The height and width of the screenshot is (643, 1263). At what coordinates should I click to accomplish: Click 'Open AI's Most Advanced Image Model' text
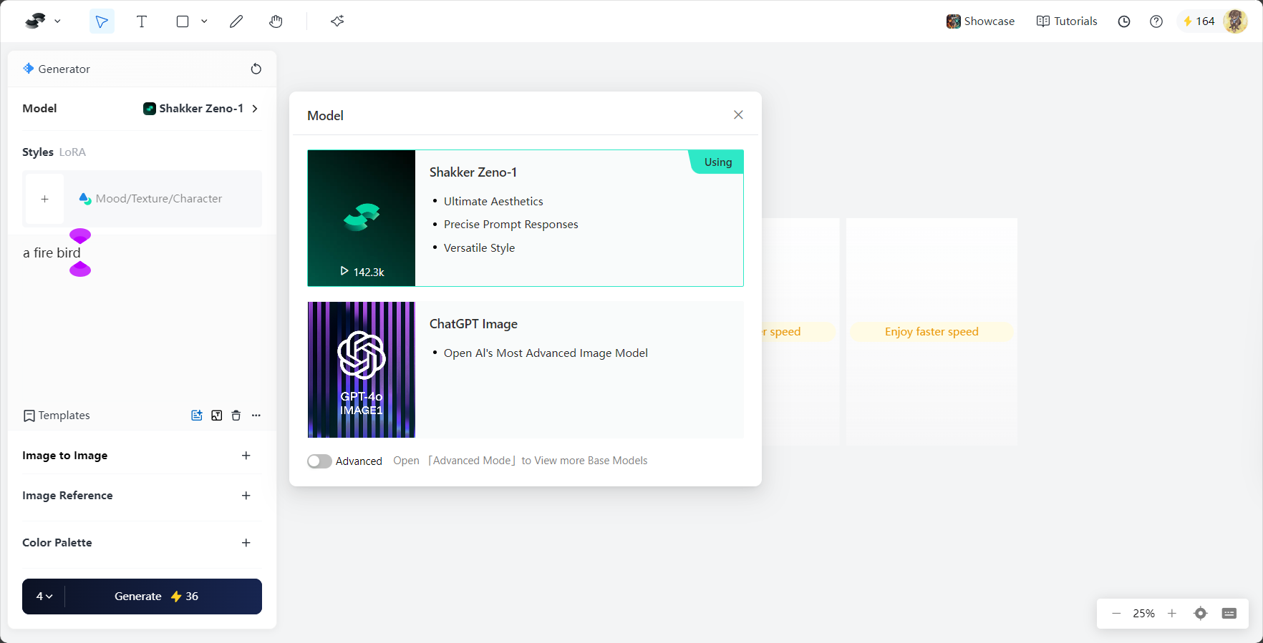click(546, 353)
